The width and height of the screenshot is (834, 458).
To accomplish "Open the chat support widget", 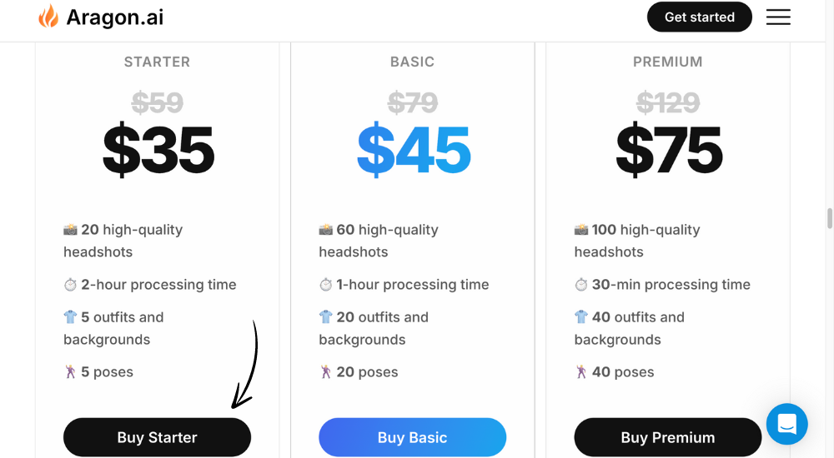I will coord(786,424).
